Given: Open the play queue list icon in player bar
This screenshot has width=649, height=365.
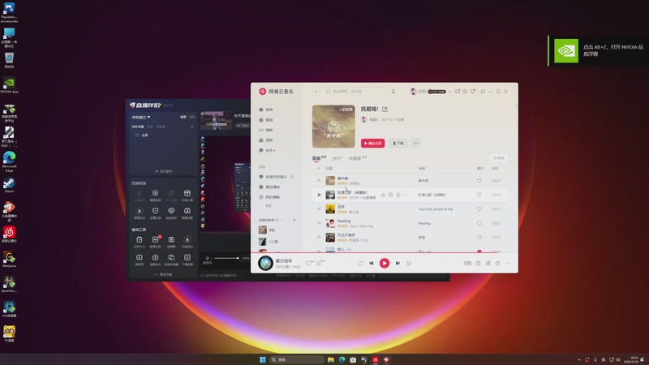Looking at the screenshot, I should click(x=409, y=263).
